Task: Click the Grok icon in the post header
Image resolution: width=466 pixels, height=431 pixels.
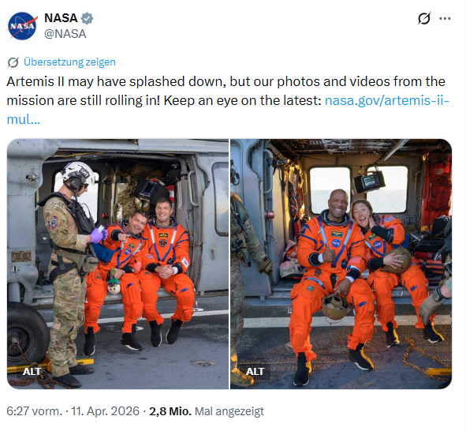Action: point(423,18)
